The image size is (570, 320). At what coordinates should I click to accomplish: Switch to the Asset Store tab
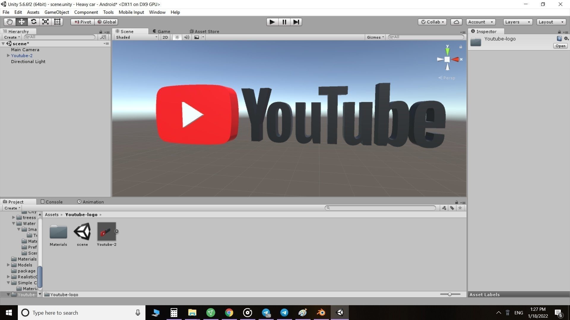tap(204, 31)
